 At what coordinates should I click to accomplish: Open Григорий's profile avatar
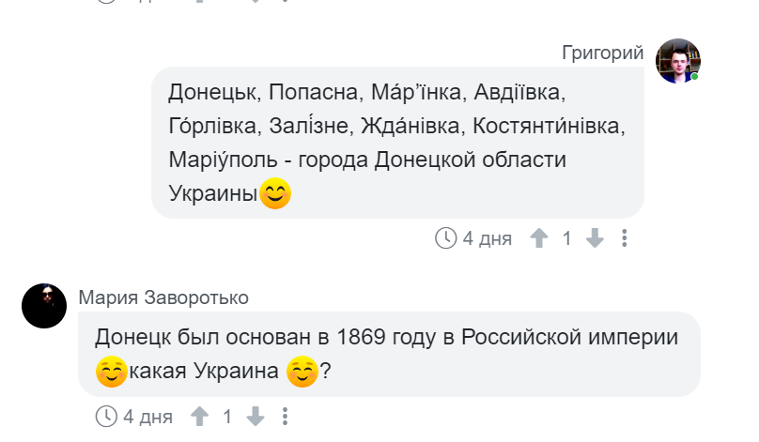[x=677, y=61]
